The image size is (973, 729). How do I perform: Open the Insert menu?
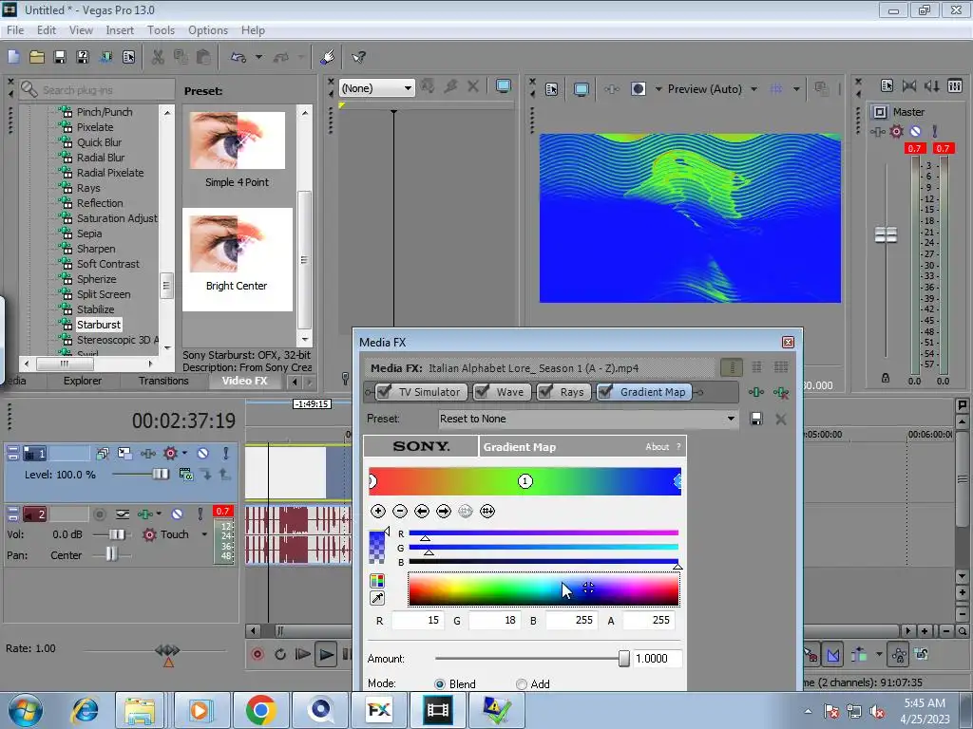coord(120,30)
